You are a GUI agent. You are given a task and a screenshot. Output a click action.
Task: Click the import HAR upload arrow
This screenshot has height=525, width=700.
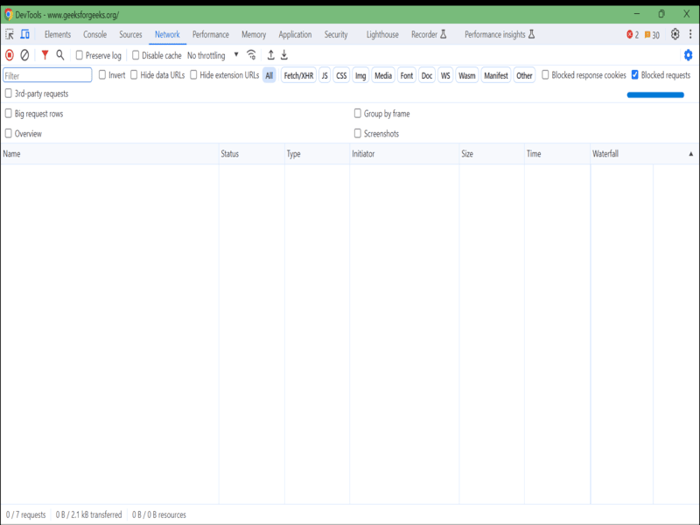270,55
